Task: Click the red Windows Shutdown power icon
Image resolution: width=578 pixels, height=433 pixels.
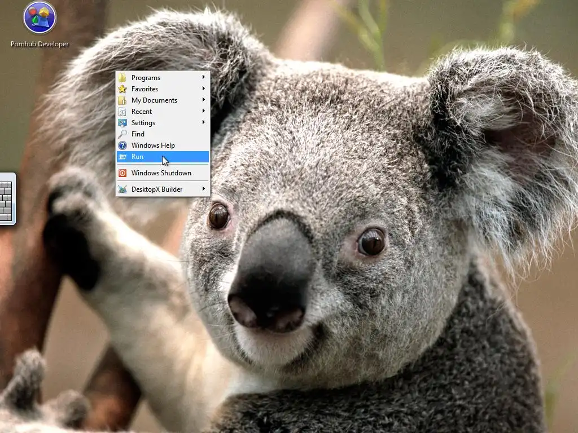Action: click(x=122, y=173)
